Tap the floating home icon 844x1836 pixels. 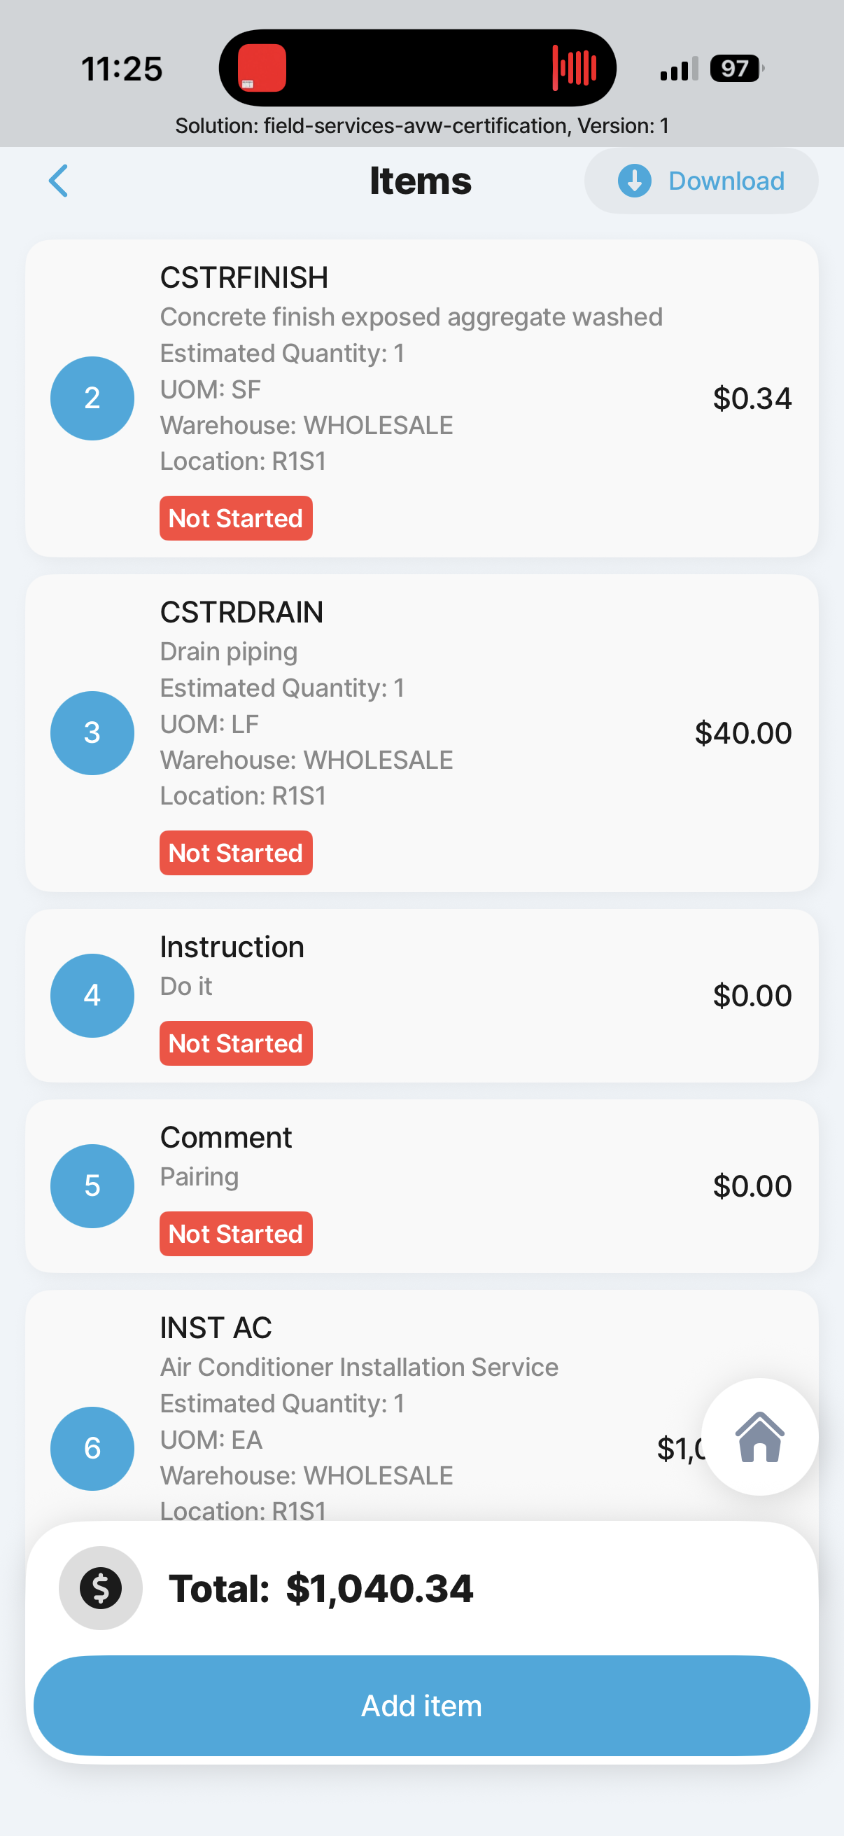pos(759,1436)
